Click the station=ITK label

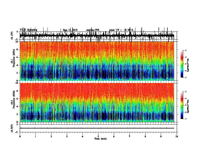point(93,30)
